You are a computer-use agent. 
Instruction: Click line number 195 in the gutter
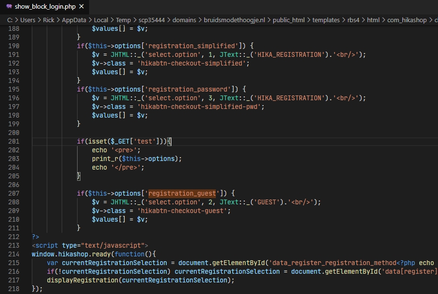[x=13, y=90]
